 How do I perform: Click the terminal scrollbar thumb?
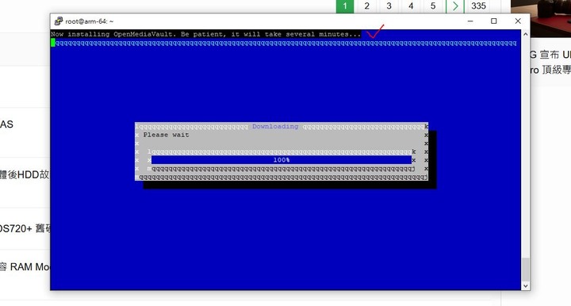click(x=526, y=270)
